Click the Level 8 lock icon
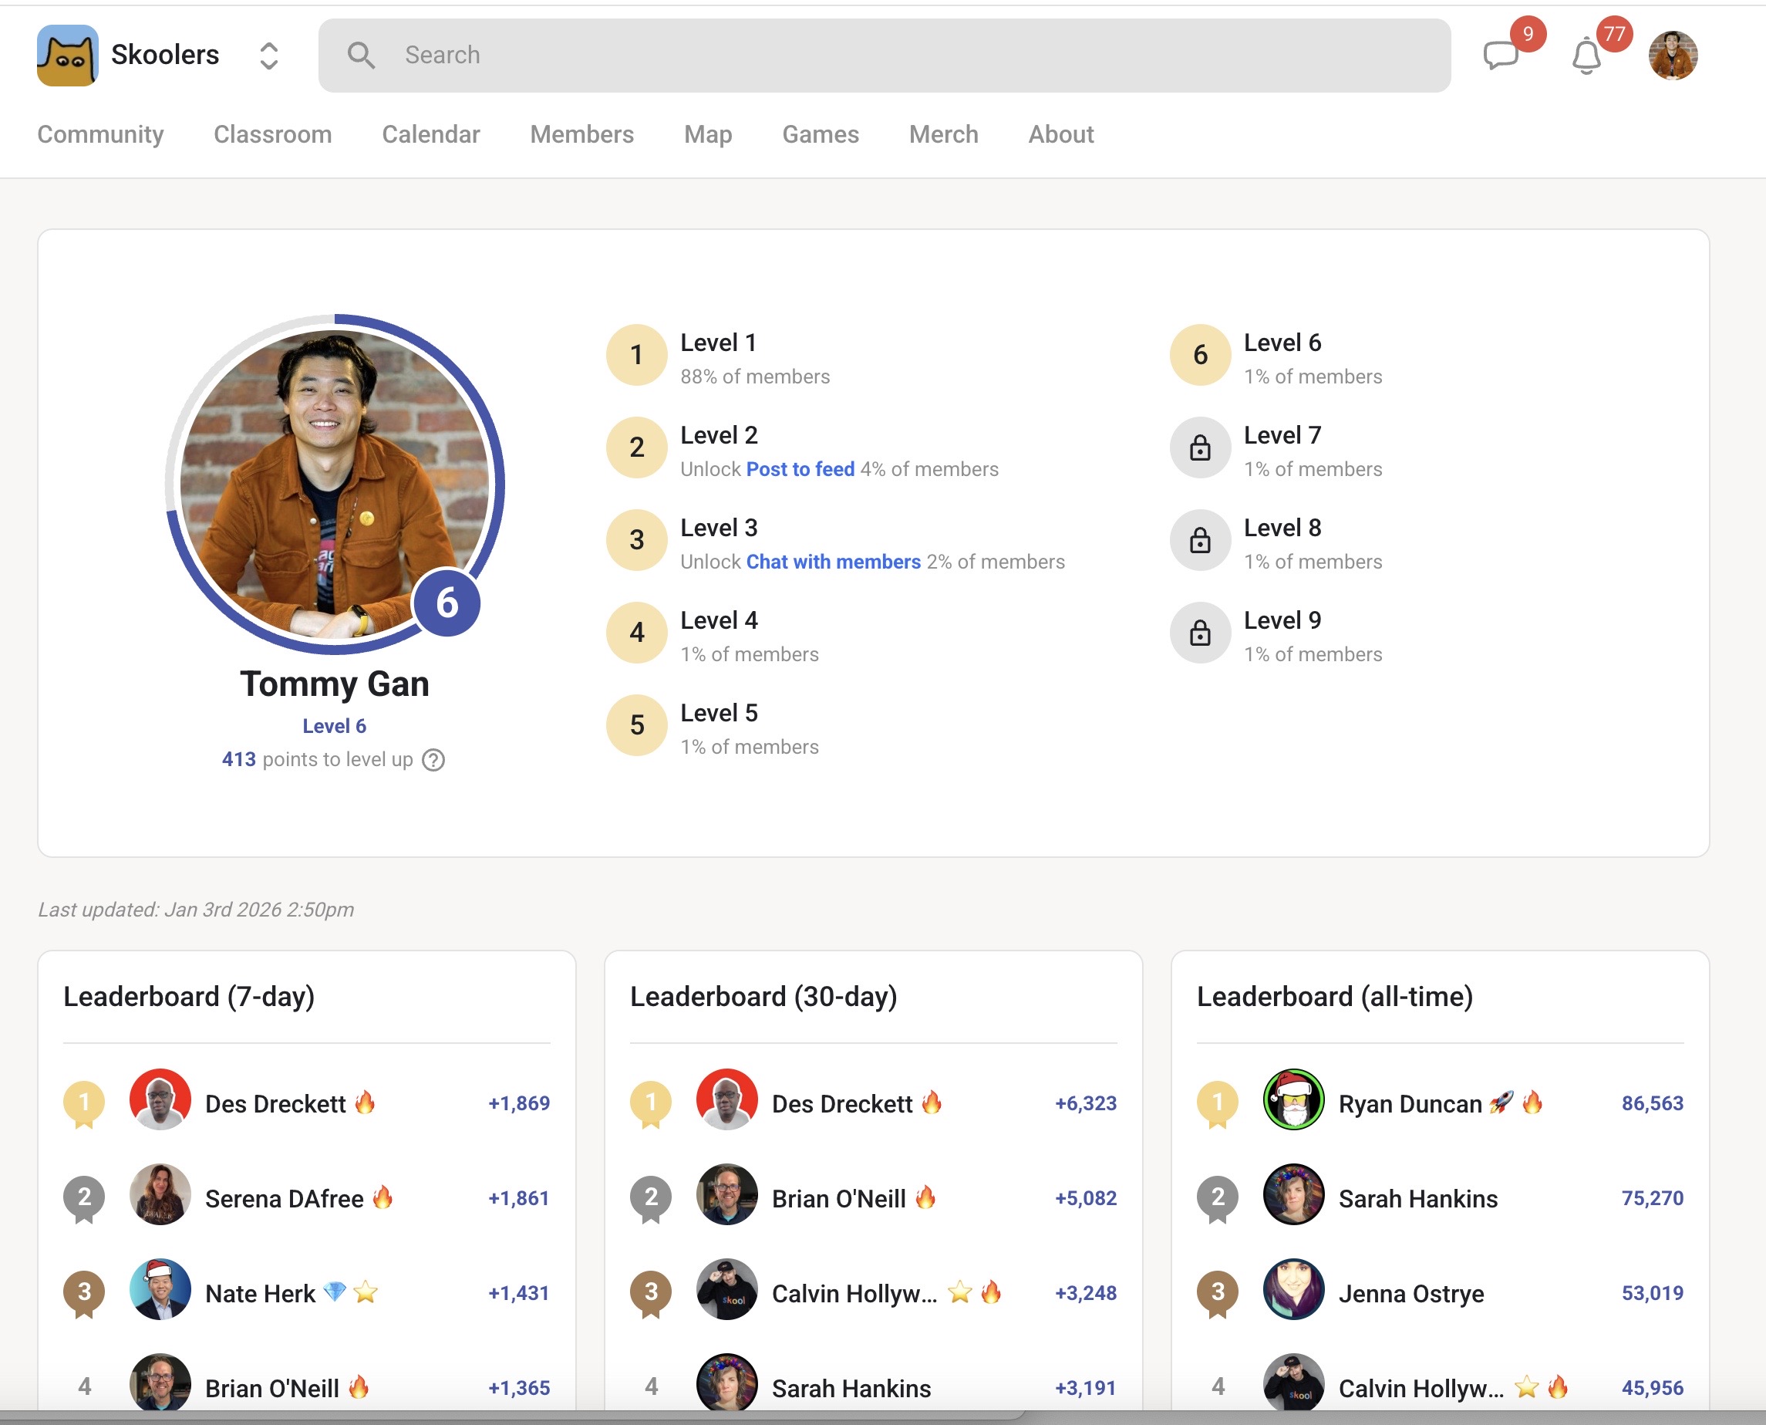The width and height of the screenshot is (1766, 1425). 1200,540
